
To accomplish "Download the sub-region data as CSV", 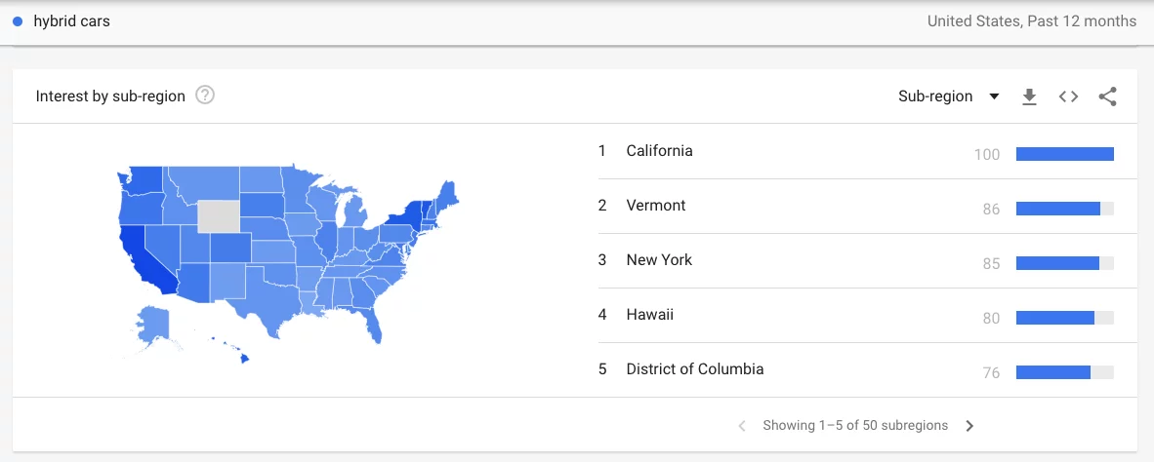I will point(1029,96).
